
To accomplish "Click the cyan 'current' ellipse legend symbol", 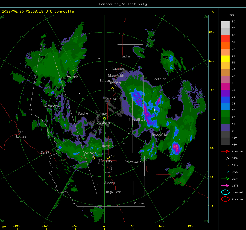I will coord(225,192).
